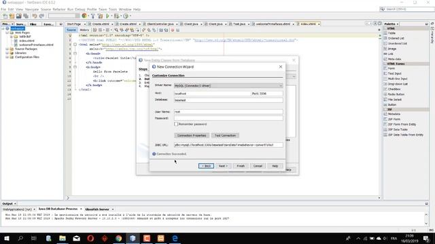
Task: Switch to the History editor view
Action: click(84, 30)
